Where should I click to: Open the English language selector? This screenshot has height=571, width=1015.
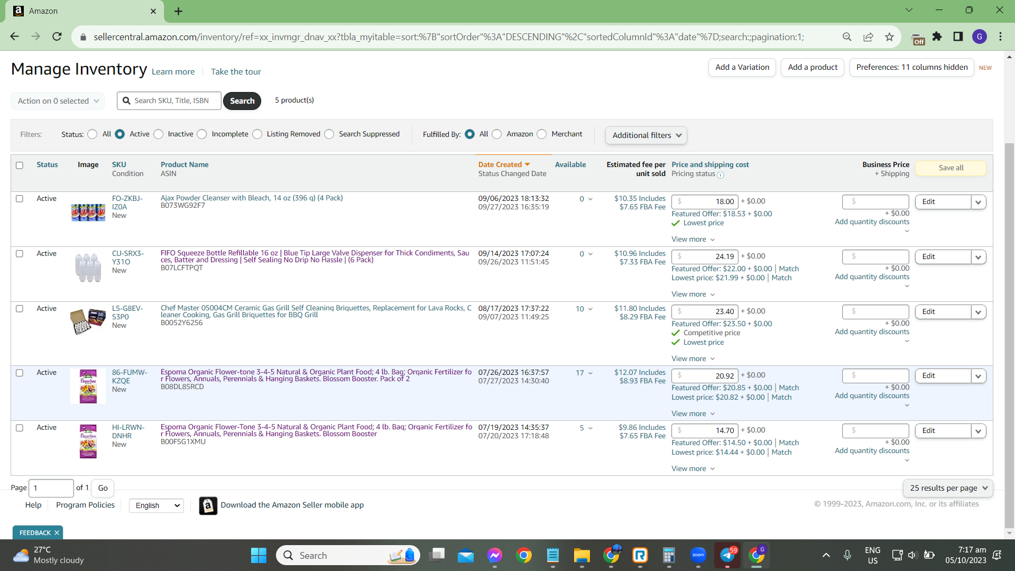(157, 506)
